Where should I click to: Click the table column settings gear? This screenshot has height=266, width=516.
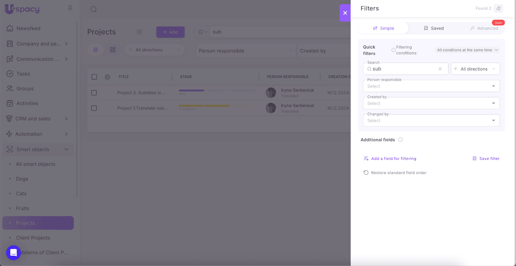click(107, 77)
